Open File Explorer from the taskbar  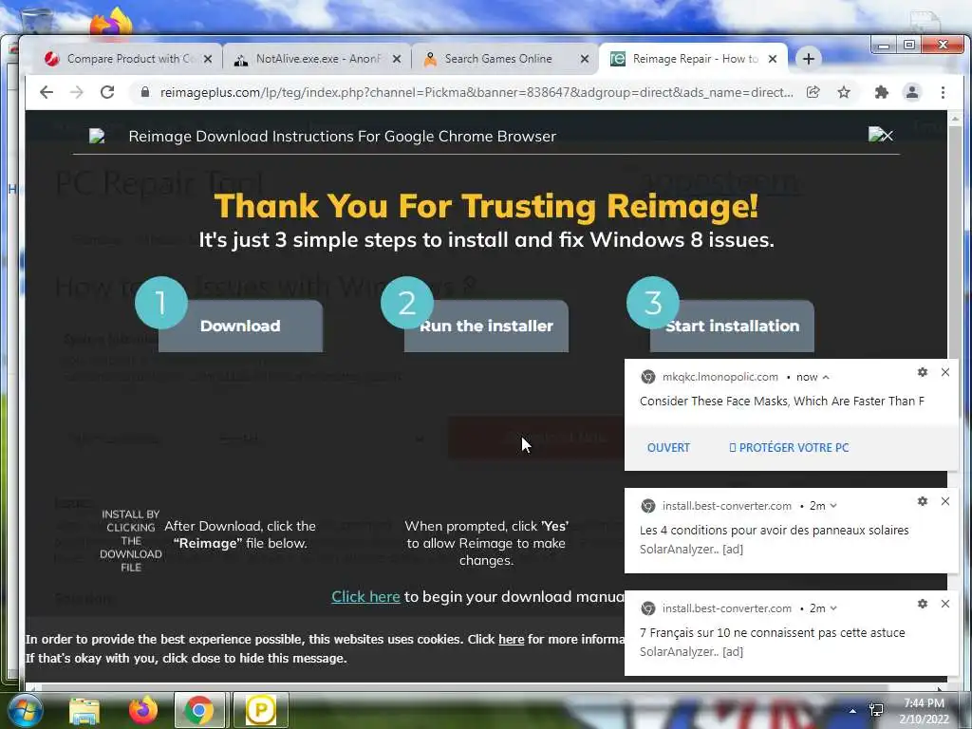point(84,710)
